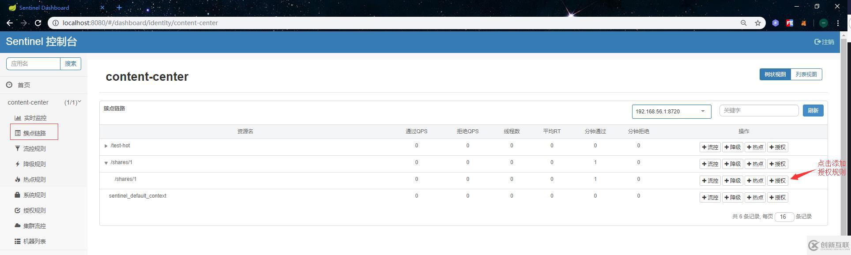
Task: Open the Chrome three-dot menu
Action: click(838, 23)
